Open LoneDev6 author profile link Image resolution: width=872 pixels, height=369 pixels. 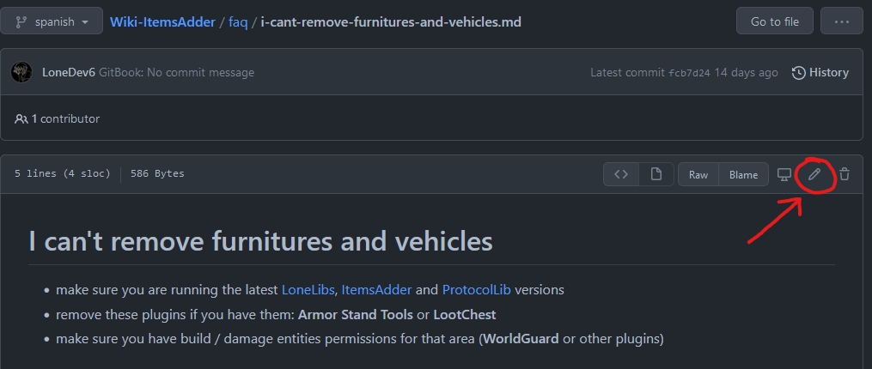pyautogui.click(x=68, y=73)
